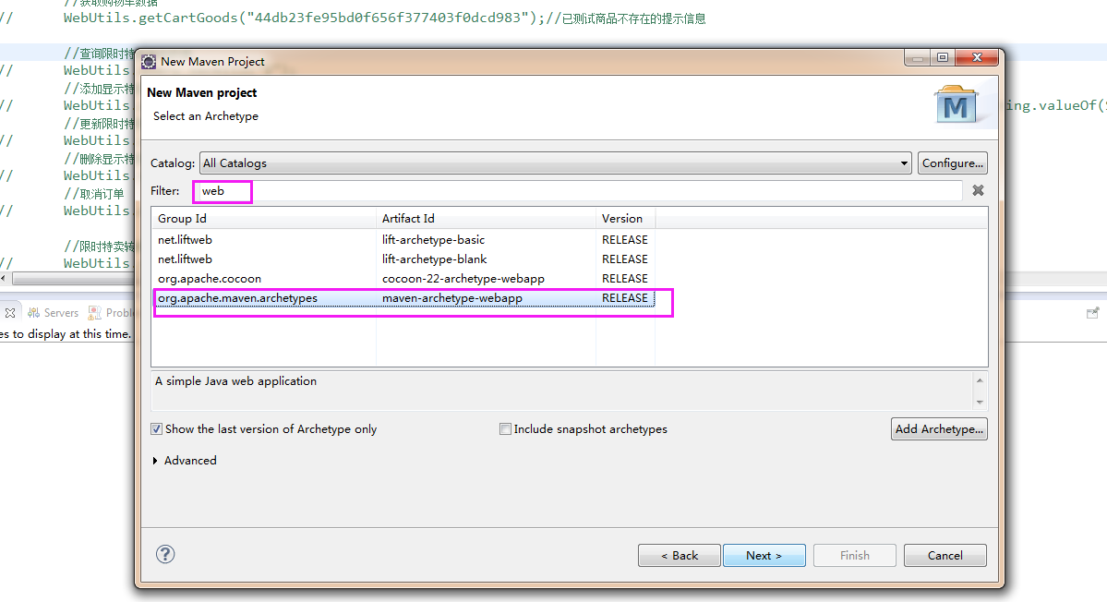Click into the Filter text field
The image size is (1107, 602).
[579, 190]
